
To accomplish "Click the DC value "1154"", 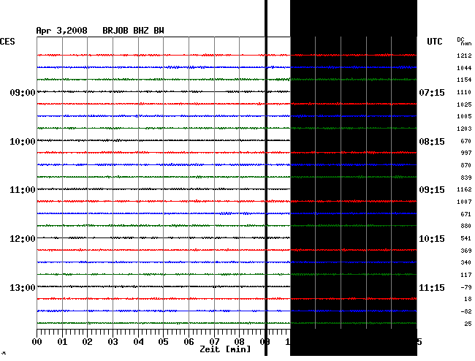I will click(x=464, y=80).
